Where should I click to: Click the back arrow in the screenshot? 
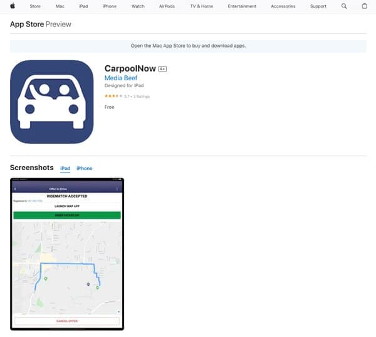15,189
